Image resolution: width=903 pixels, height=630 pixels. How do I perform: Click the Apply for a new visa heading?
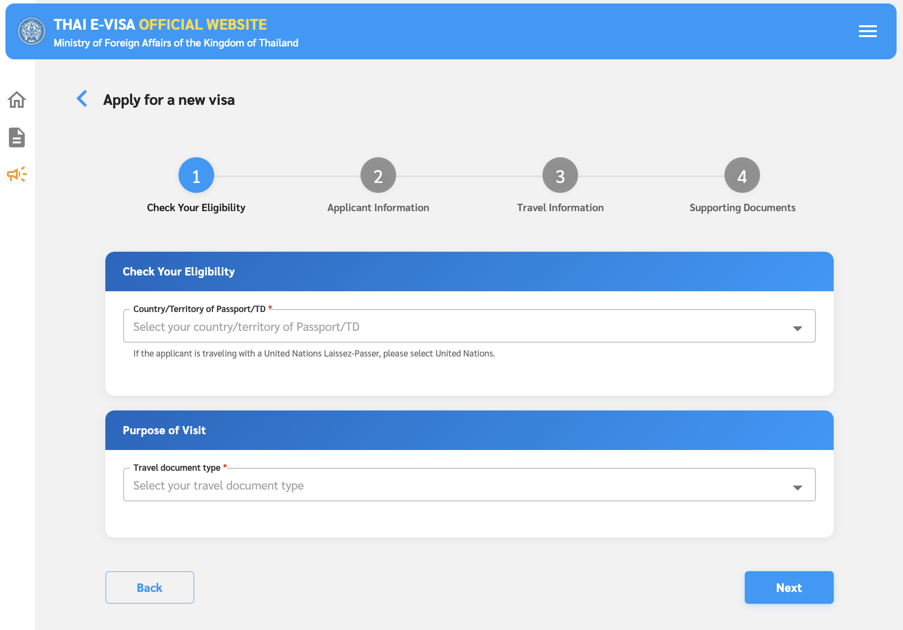tap(169, 100)
